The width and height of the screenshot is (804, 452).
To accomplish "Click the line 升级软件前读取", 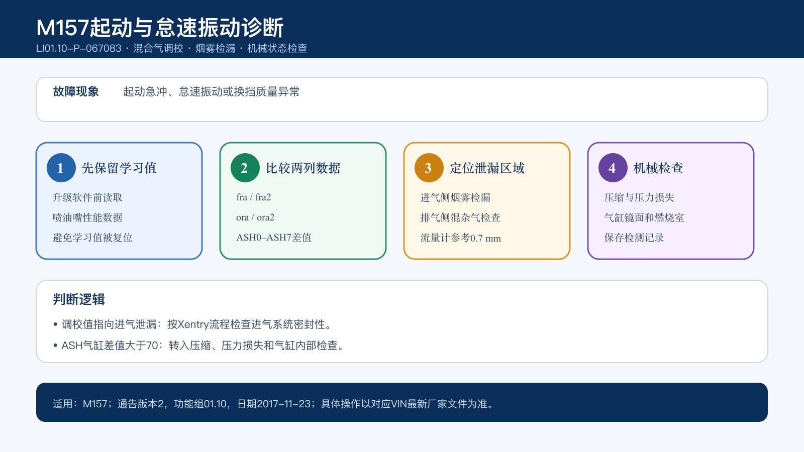I will click(x=87, y=197).
